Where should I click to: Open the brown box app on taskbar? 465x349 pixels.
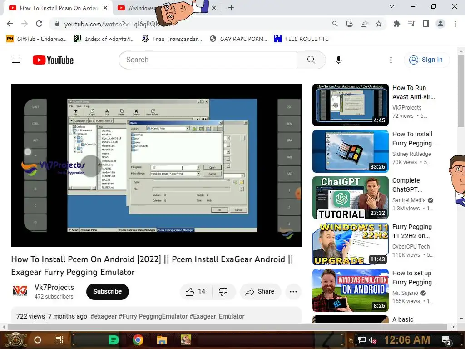186,340
